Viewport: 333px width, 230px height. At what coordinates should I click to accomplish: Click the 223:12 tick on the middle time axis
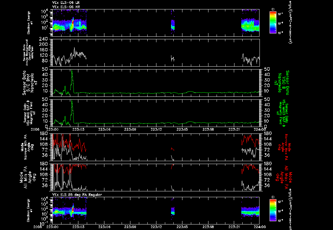point(156,129)
